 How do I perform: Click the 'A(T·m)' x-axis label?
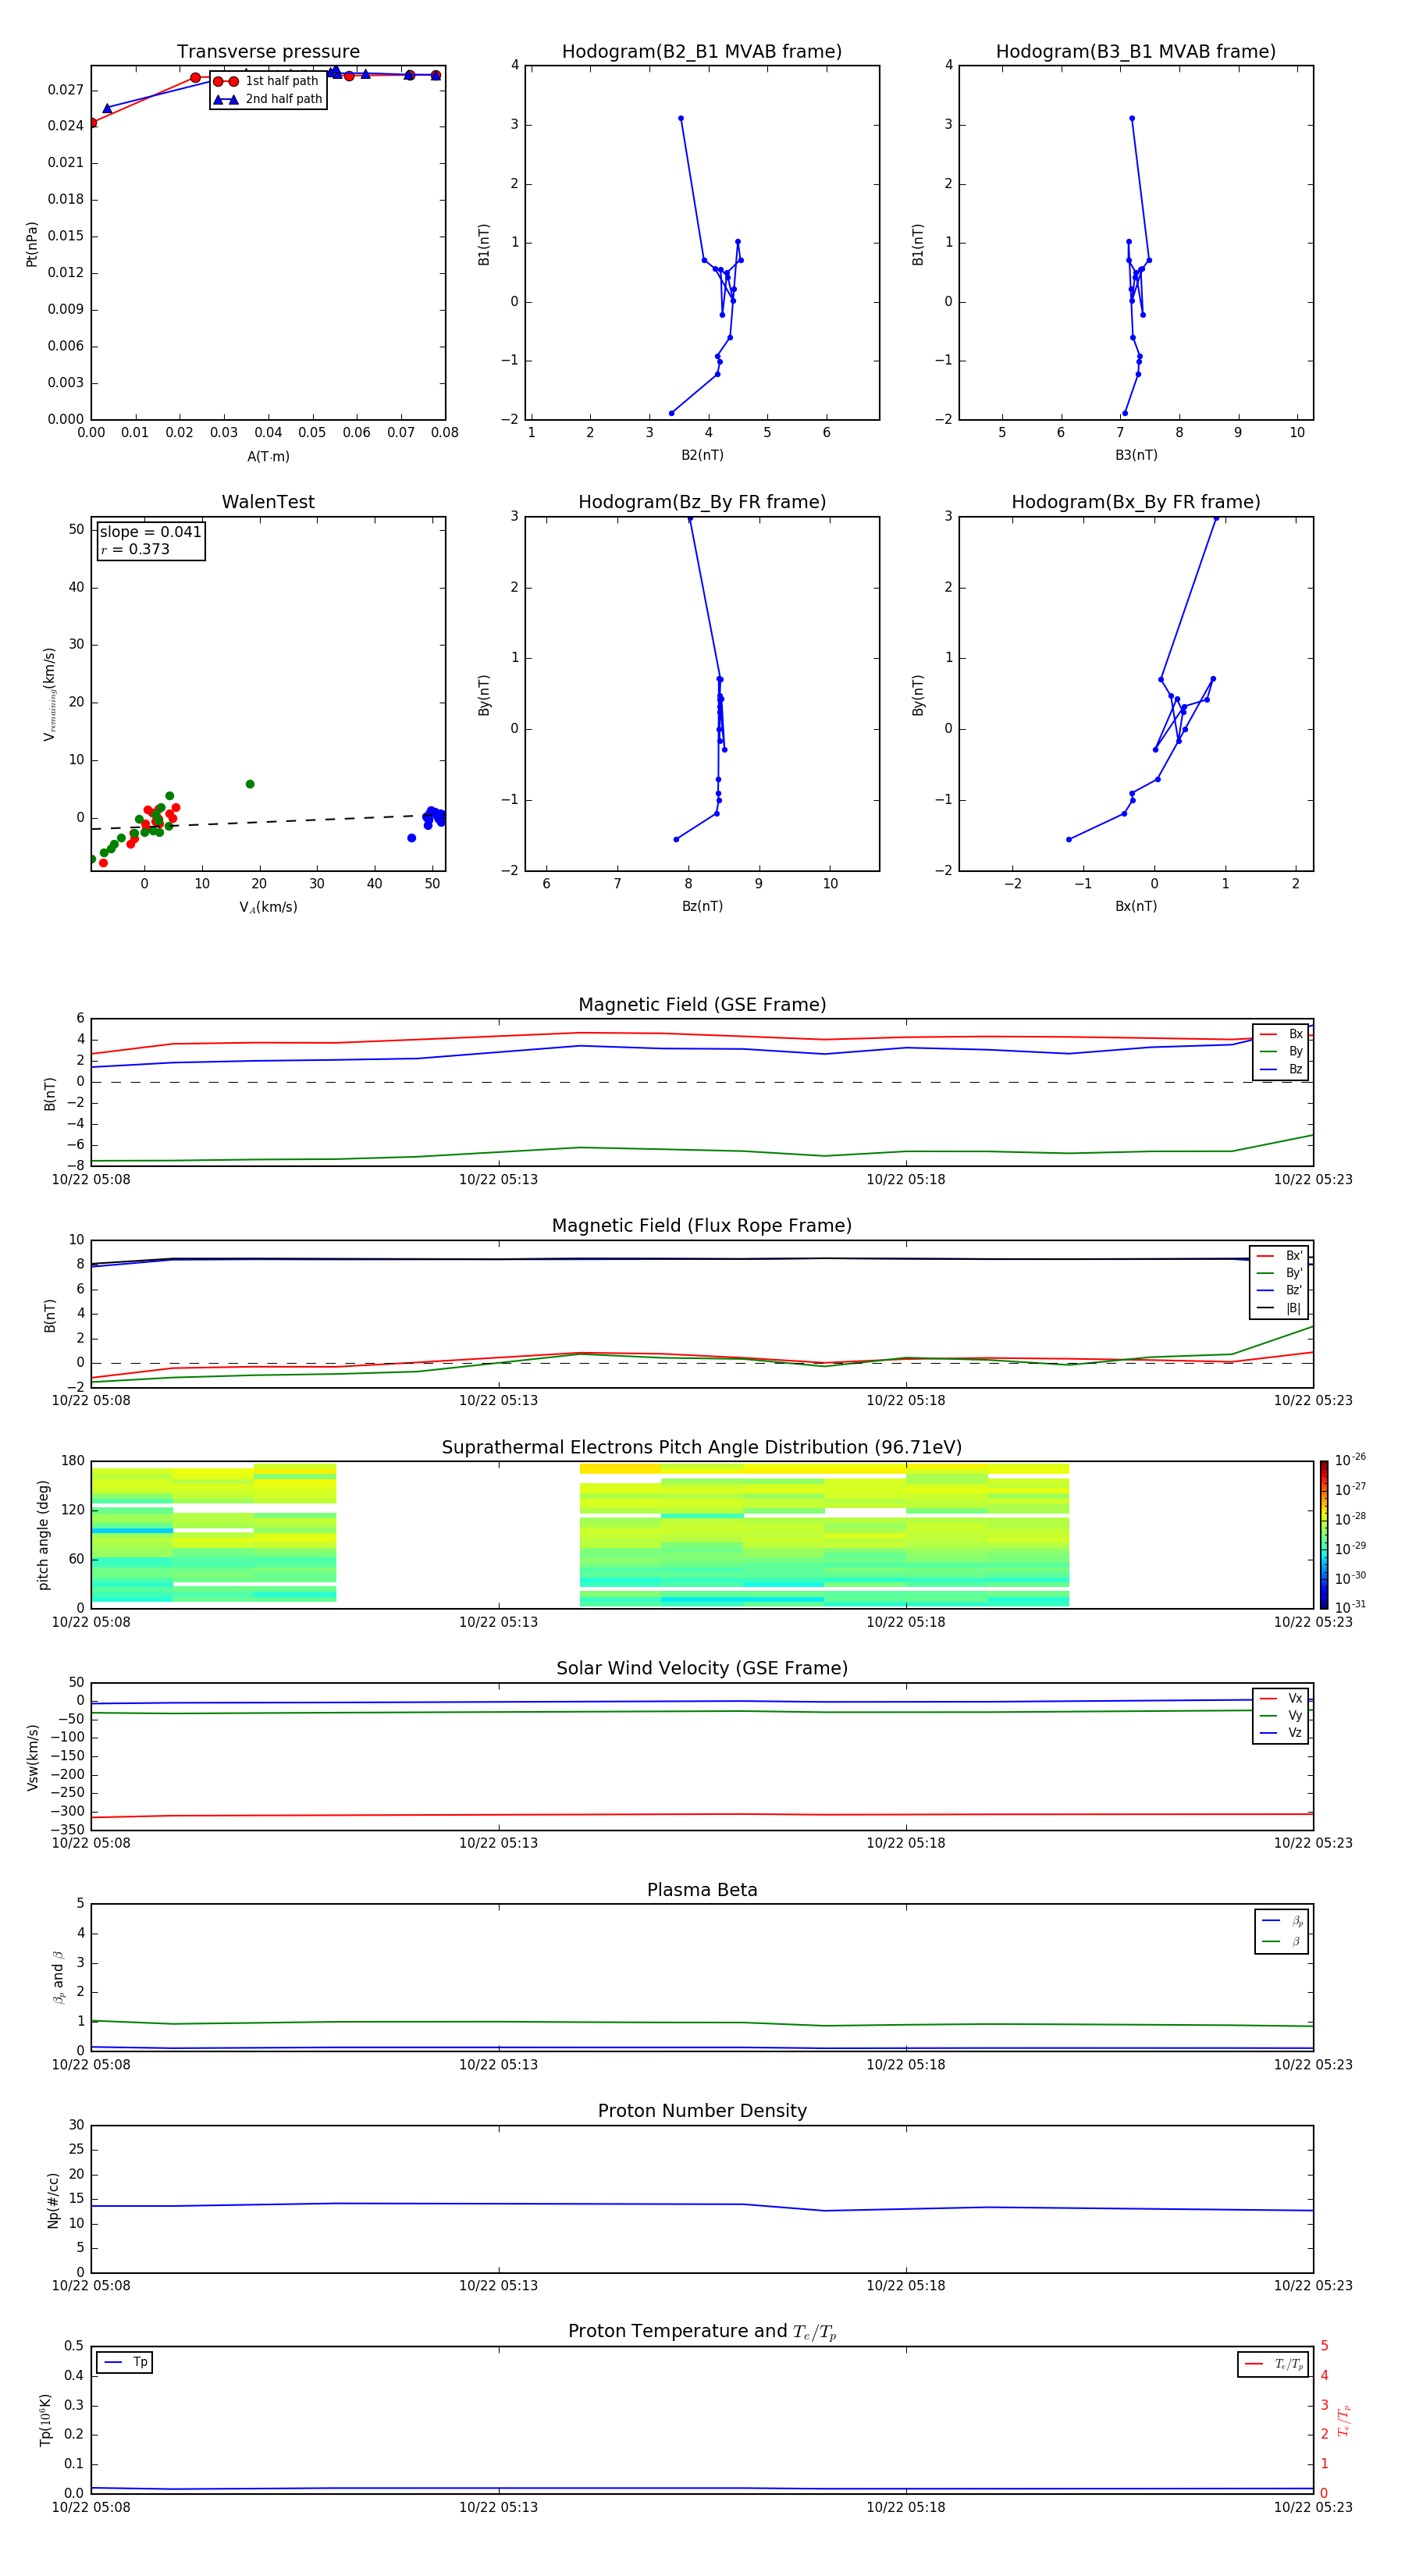[268, 457]
